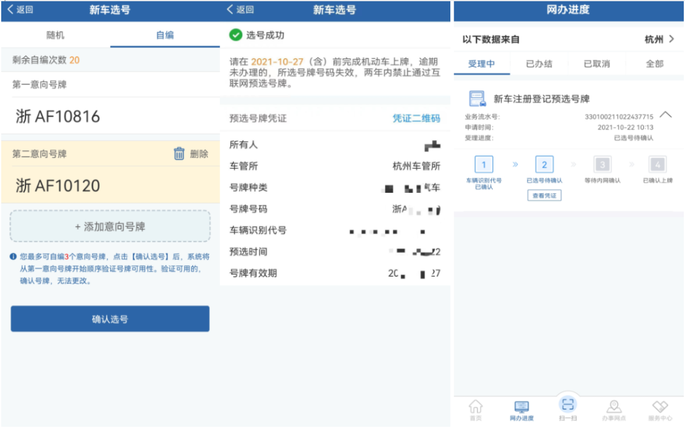Viewport: 685px width, 435px height.
Task: Tap step 3 等待内网确认 box
Action: [x=602, y=165]
